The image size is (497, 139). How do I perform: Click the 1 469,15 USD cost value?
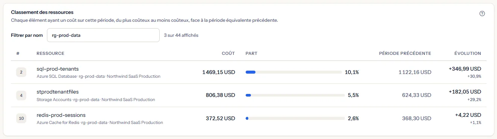click(219, 72)
